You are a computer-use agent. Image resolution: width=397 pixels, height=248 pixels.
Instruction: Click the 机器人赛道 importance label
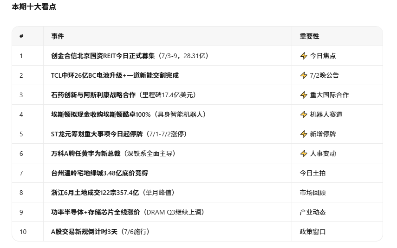(x=326, y=114)
